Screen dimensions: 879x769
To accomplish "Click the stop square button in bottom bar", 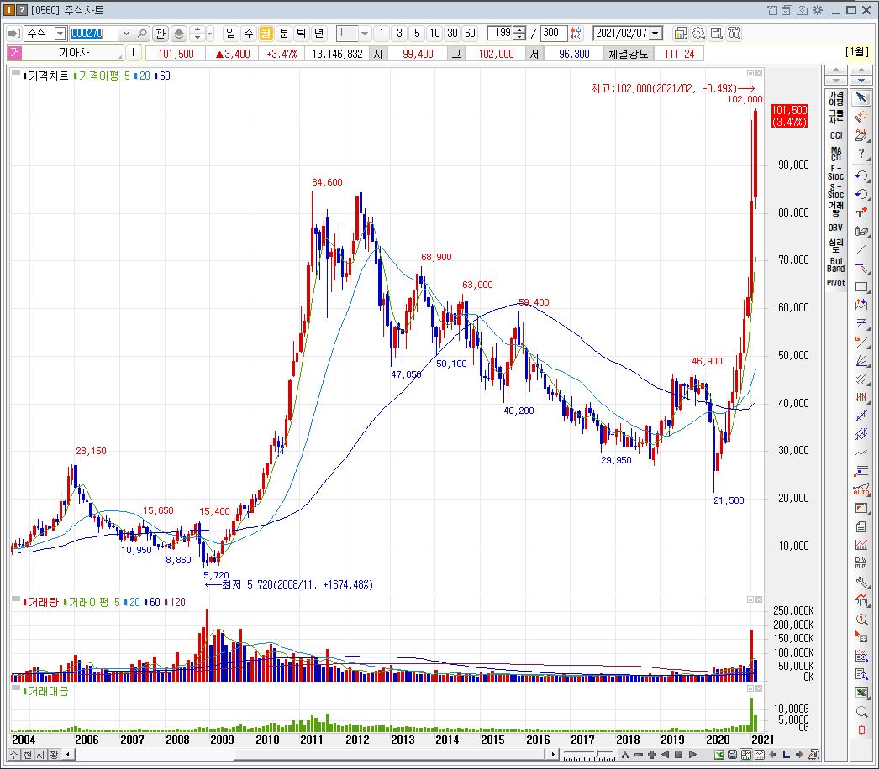I will [x=678, y=755].
